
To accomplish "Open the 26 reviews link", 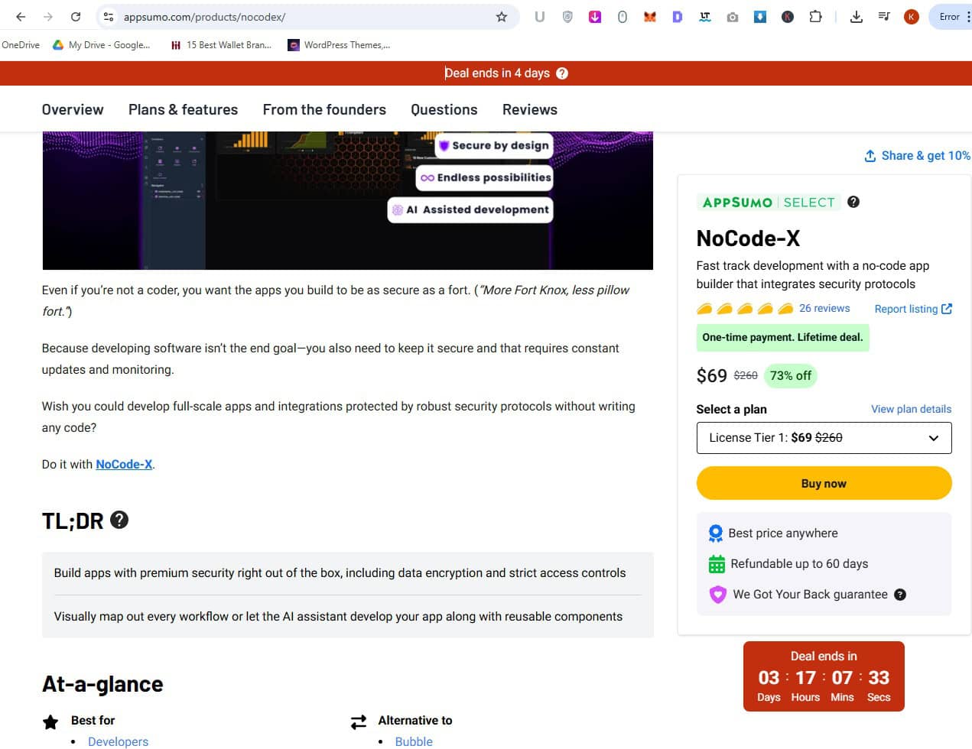I will [x=824, y=308].
